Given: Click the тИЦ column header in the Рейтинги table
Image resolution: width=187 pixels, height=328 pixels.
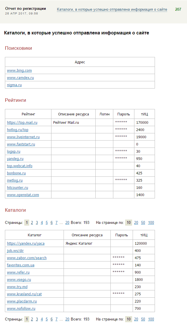Looking at the screenshot, I should pos(144,114).
